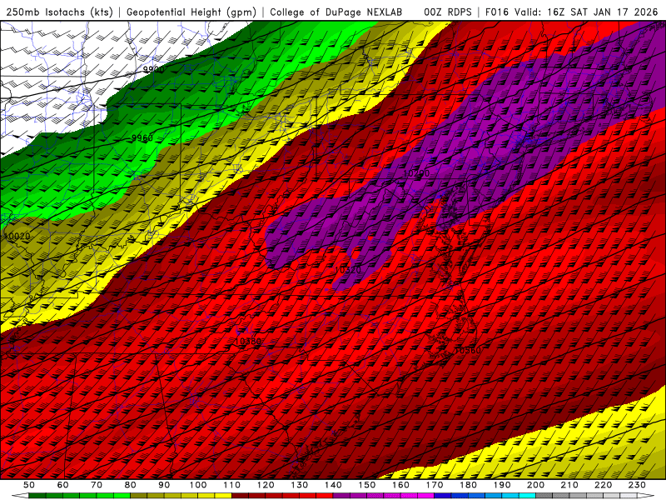Click the left arrow end of the color scale
This screenshot has height=500, width=666.
(20, 496)
